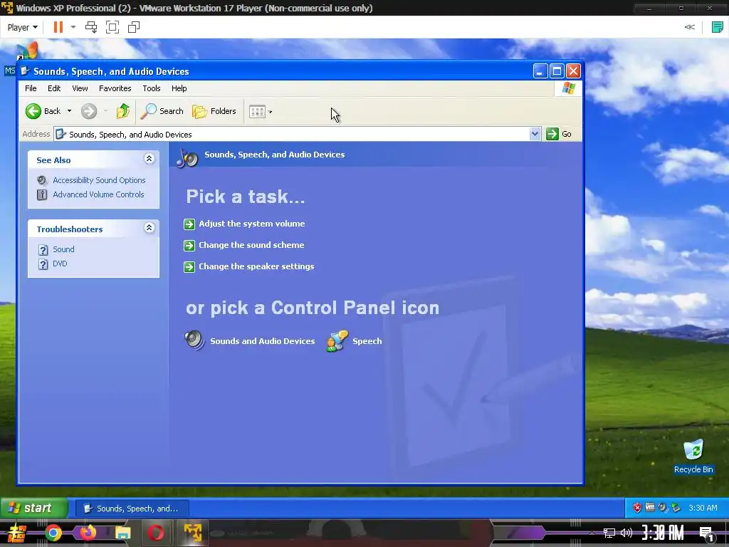
Task: Open Accessibility Sound Options link
Action: tap(99, 180)
